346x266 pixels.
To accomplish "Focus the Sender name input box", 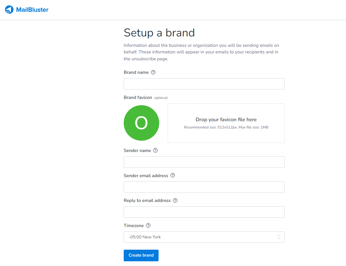I will pos(204,162).
